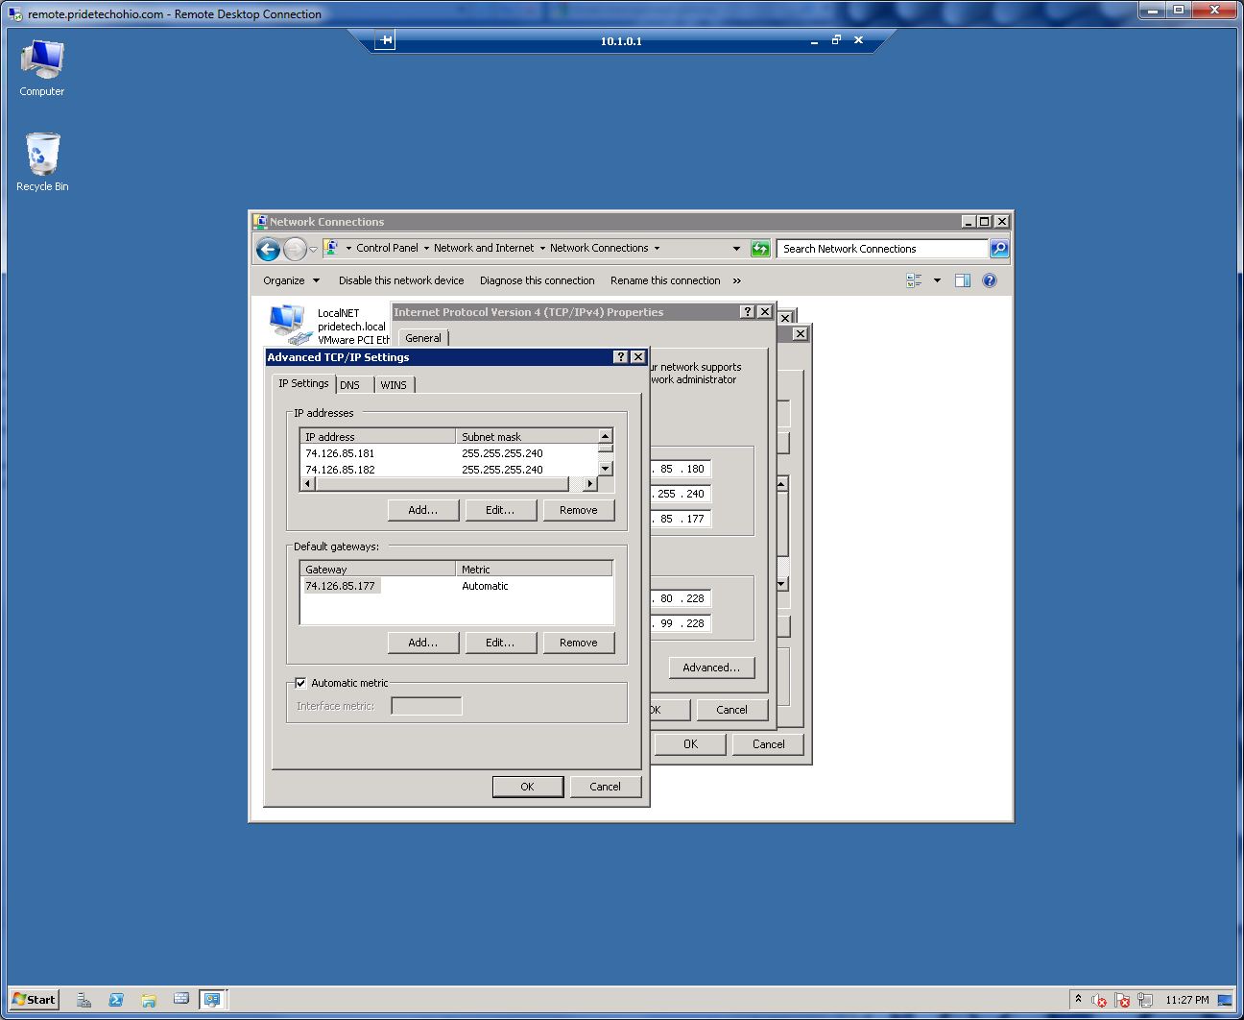Expand the Network Connections breadcrumb arrow

[657, 248]
